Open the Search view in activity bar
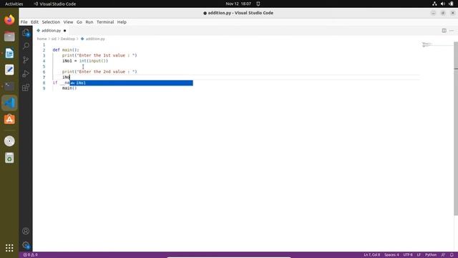The height and width of the screenshot is (258, 458). click(x=26, y=46)
